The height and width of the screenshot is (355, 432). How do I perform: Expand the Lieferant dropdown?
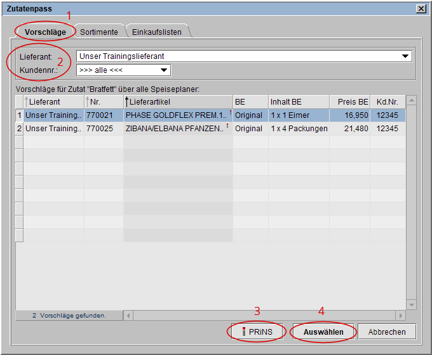click(405, 56)
